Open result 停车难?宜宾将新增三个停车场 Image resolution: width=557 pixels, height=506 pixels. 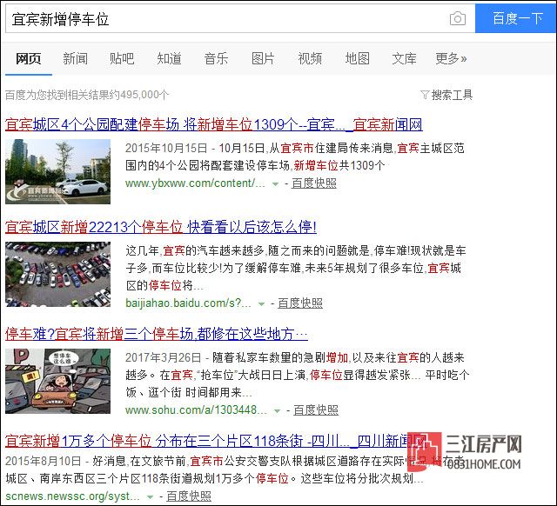click(157, 334)
